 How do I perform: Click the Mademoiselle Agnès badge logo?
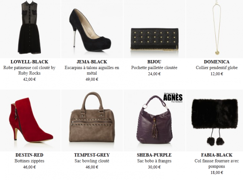tap(173, 97)
